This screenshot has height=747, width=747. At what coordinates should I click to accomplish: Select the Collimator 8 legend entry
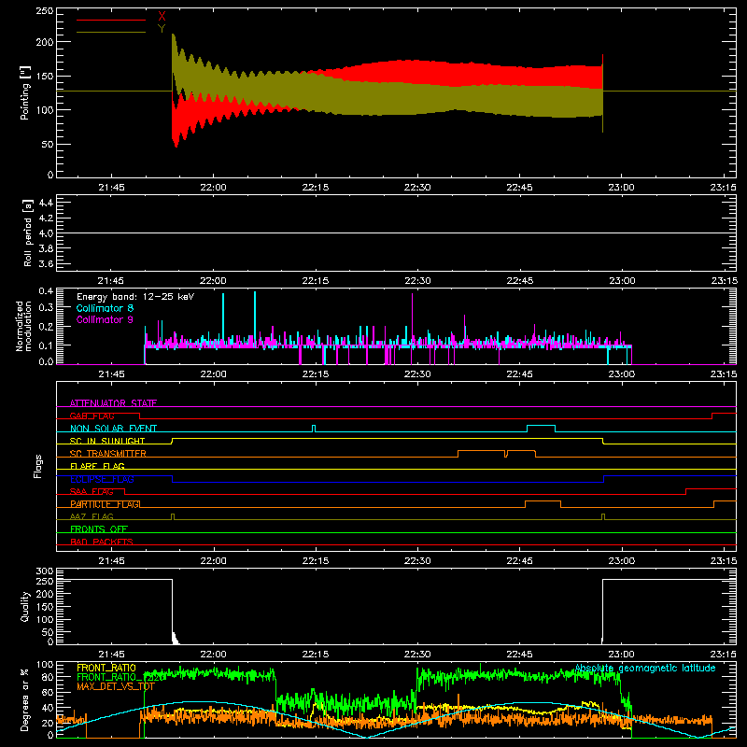click(105, 308)
